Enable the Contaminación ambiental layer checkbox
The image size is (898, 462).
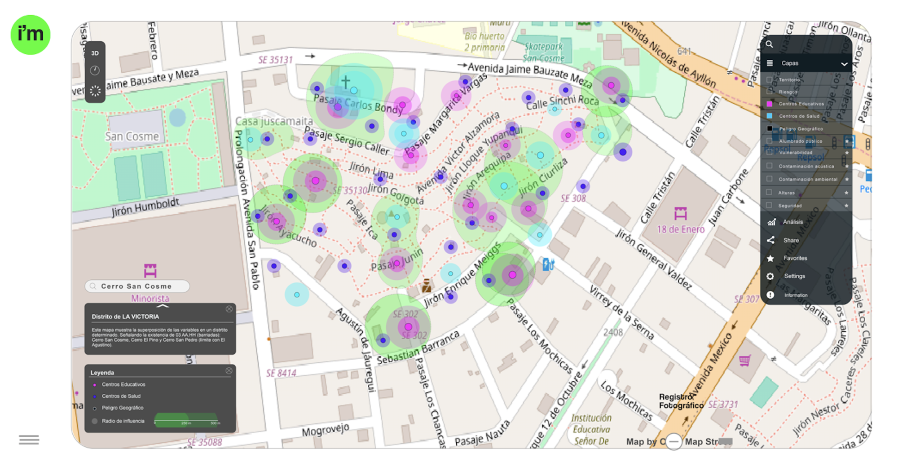tap(769, 179)
